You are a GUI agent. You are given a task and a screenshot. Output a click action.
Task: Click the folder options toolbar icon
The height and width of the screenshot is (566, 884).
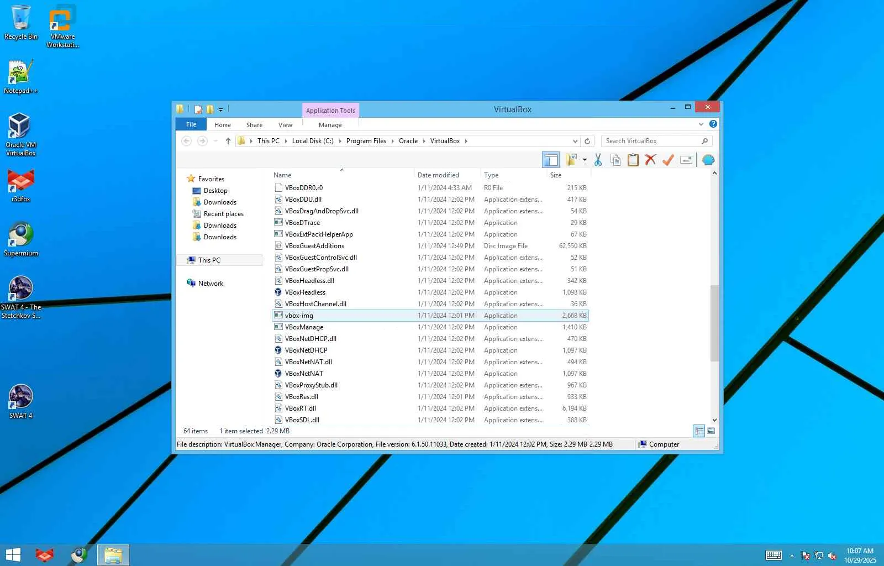[x=571, y=160]
